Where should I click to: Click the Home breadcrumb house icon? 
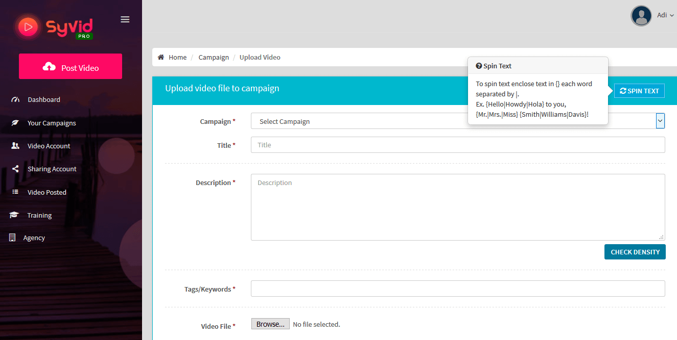point(162,57)
